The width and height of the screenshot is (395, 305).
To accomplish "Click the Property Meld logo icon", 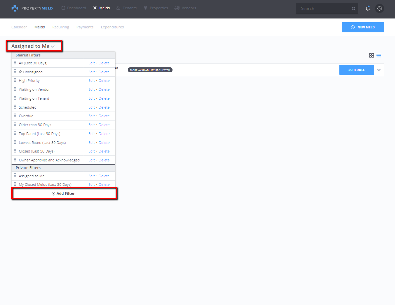I will [x=15, y=8].
